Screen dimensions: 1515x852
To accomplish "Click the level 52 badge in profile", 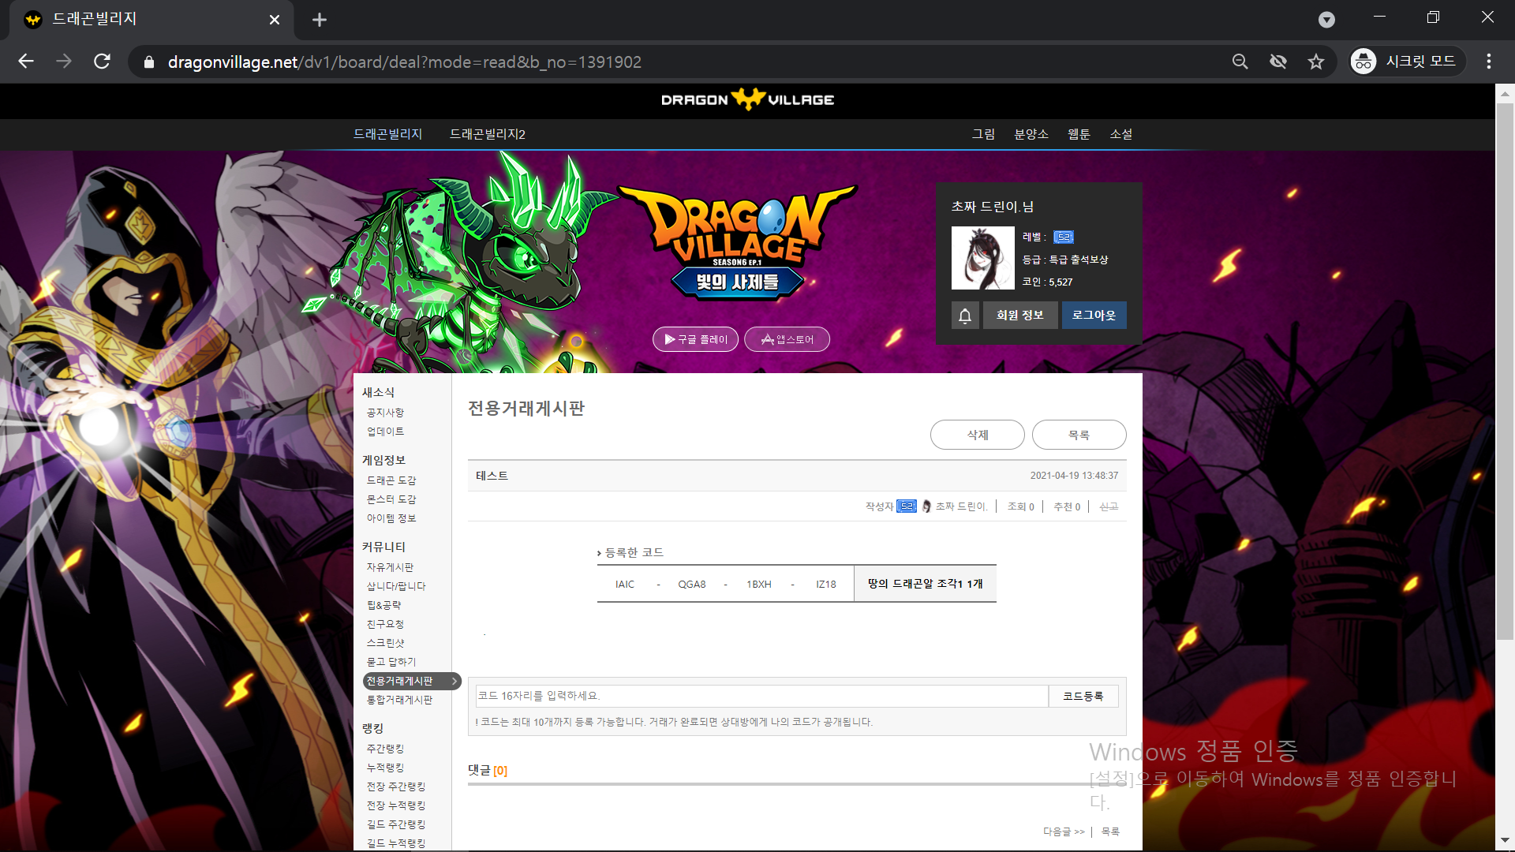I will [1064, 237].
